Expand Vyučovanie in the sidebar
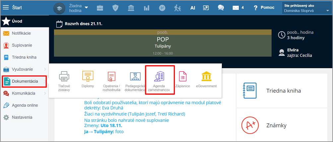The image size is (333, 142). (x=23, y=69)
